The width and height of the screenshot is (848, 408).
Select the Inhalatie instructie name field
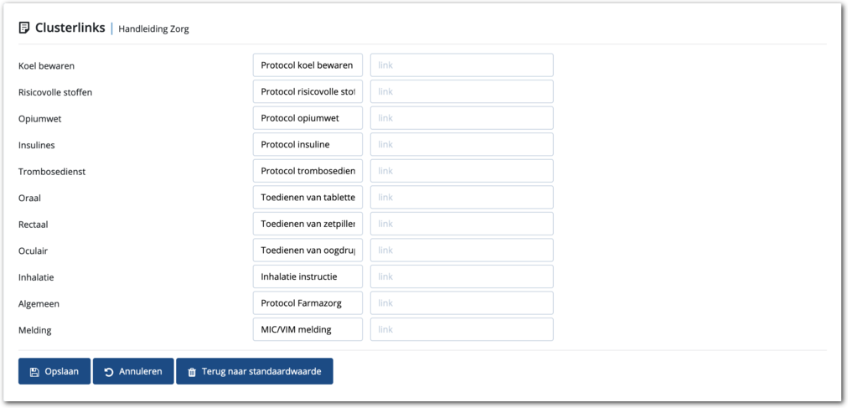click(x=308, y=276)
